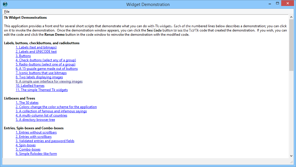The image size is (296, 167).
Task: Open 5. Radio-buttons (select one of a group)
Action: coord(46,64)
